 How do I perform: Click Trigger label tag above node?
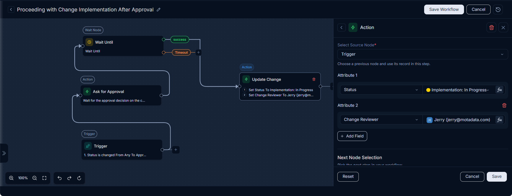point(89,134)
